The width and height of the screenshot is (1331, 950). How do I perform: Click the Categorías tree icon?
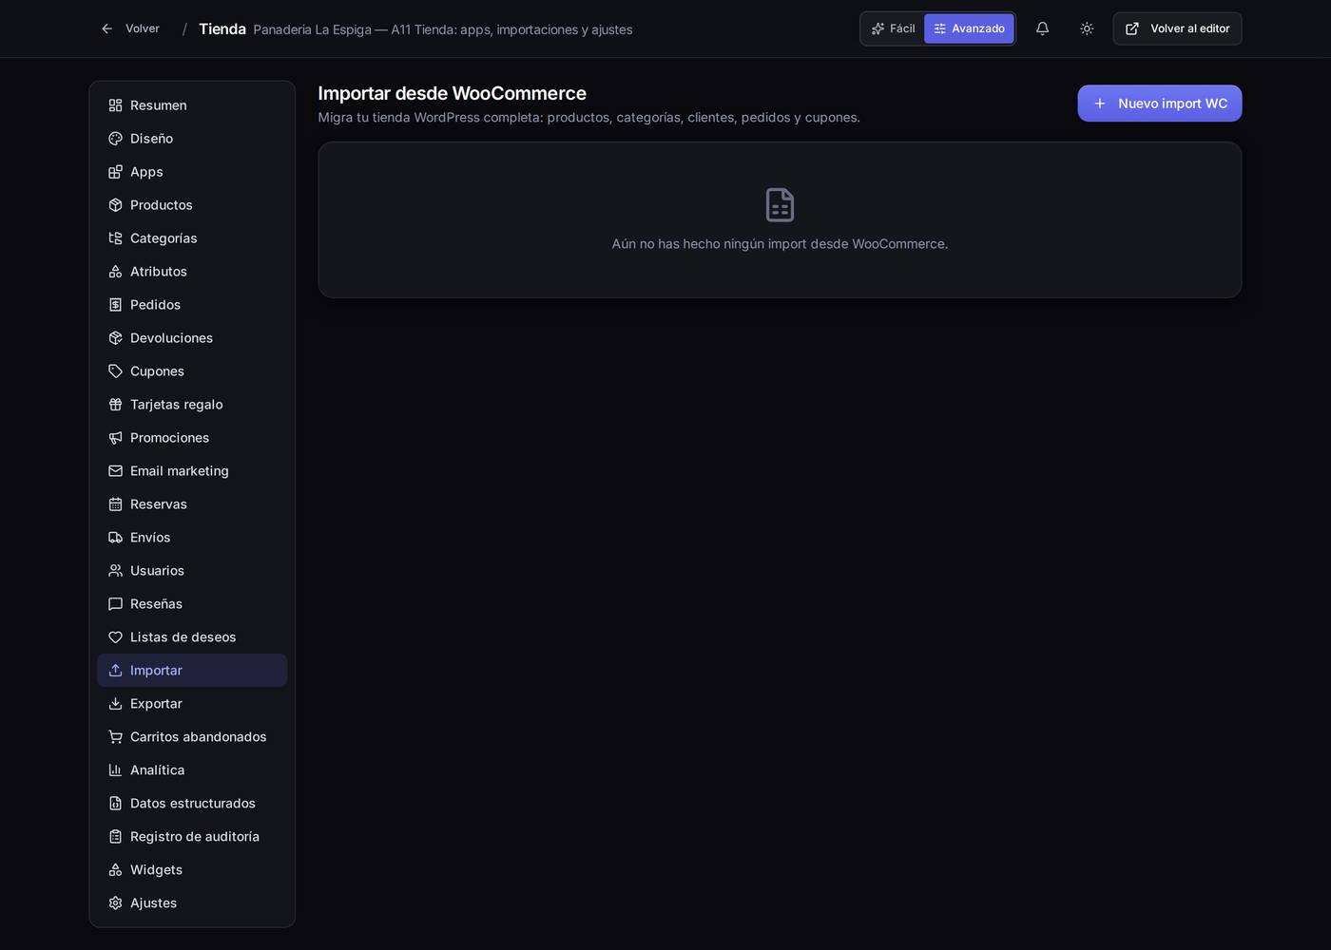[x=115, y=238]
